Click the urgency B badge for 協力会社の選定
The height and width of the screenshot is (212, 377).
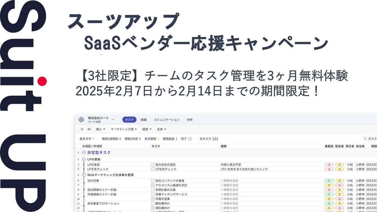339,165
